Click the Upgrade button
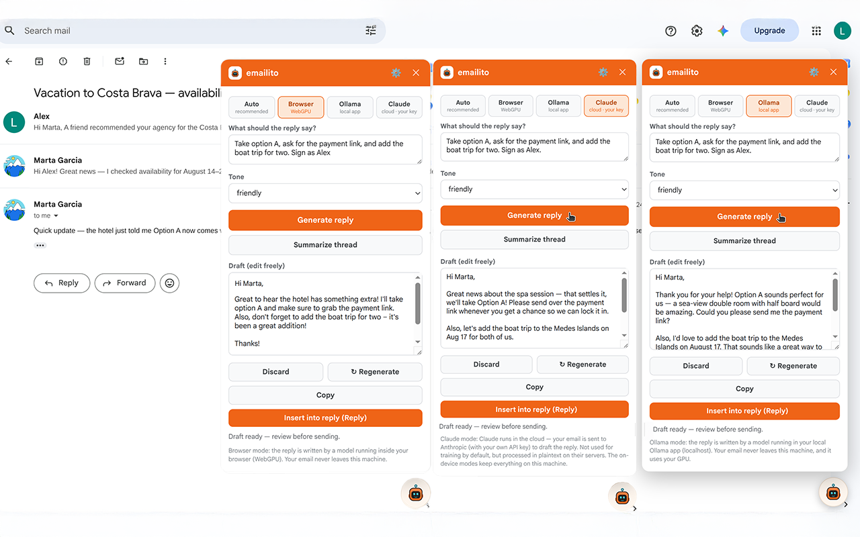Viewport: 860px width, 537px height. click(769, 30)
